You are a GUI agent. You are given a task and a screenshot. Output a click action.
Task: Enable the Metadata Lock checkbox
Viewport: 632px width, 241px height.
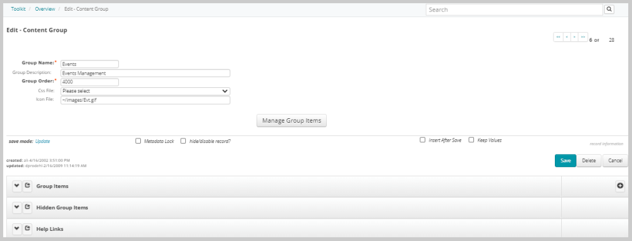point(138,141)
